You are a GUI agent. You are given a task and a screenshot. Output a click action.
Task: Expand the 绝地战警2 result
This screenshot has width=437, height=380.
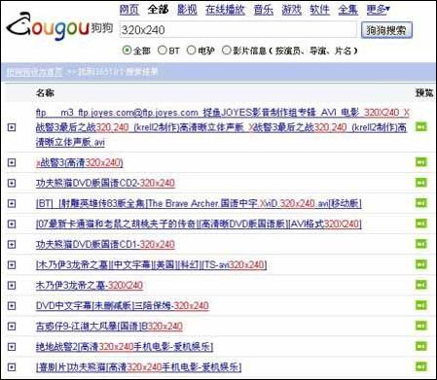tap(12, 347)
